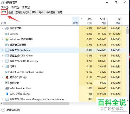Expand the 记事本 process group
130x114 pixels.
pos(2,66)
